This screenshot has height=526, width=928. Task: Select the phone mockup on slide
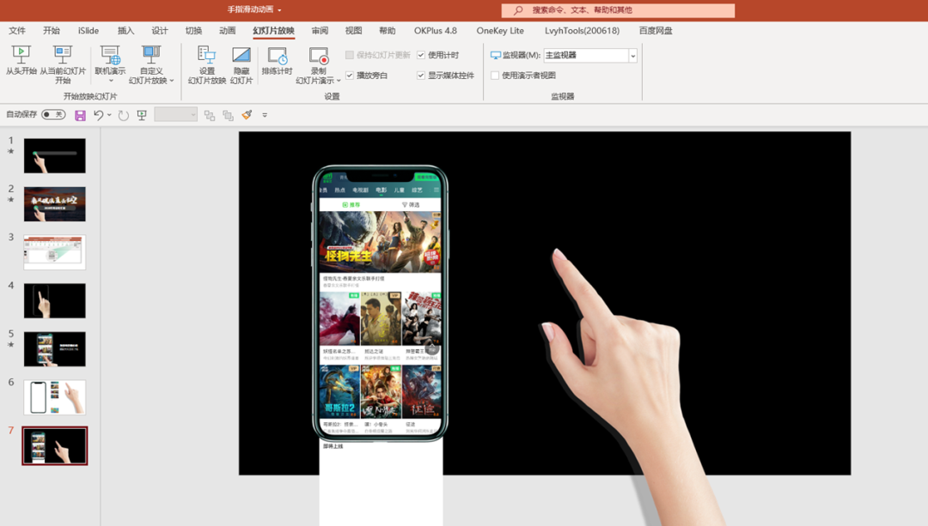click(x=380, y=303)
